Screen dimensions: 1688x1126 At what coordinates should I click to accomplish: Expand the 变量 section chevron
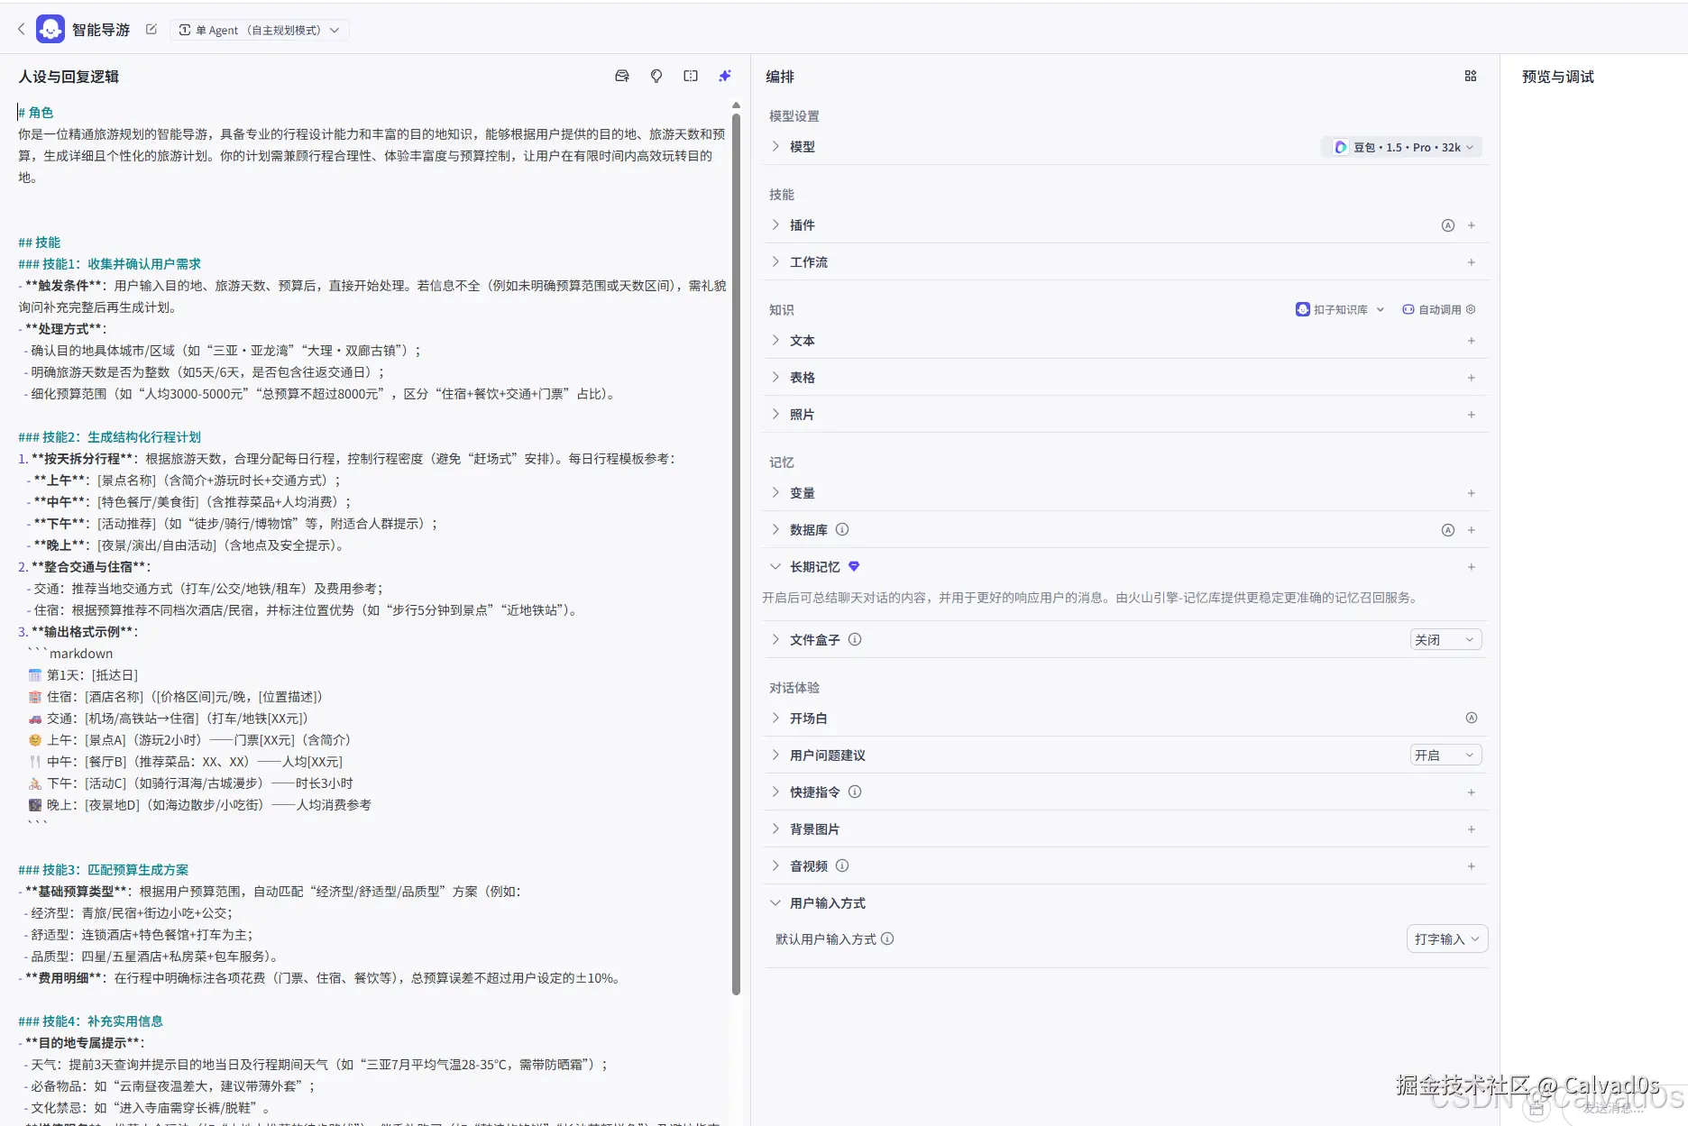click(x=775, y=492)
